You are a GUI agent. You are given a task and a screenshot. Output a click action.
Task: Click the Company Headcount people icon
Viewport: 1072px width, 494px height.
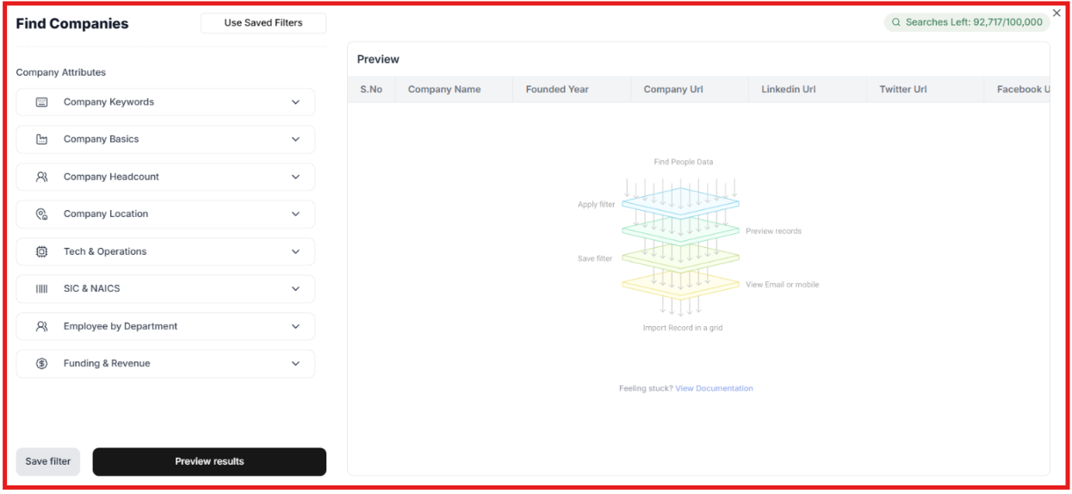pyautogui.click(x=41, y=177)
